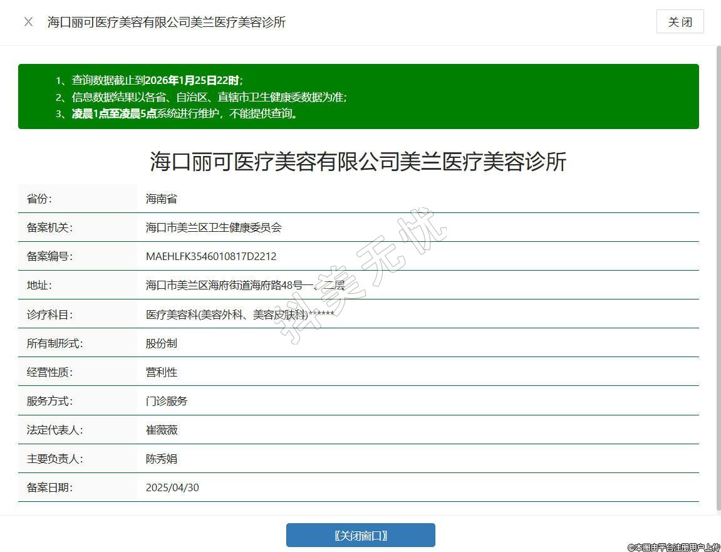Select the filing number MAEHLFK3546010817D2212
Image resolution: width=721 pixels, height=552 pixels.
211,256
